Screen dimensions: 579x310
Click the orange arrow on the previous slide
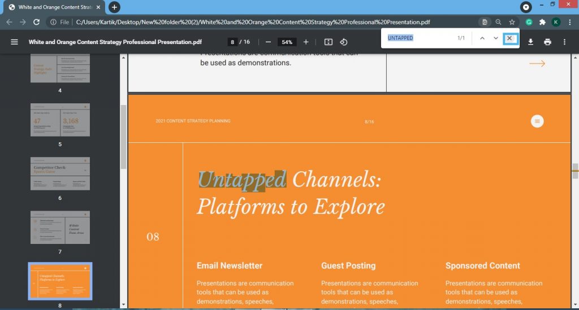tap(537, 64)
